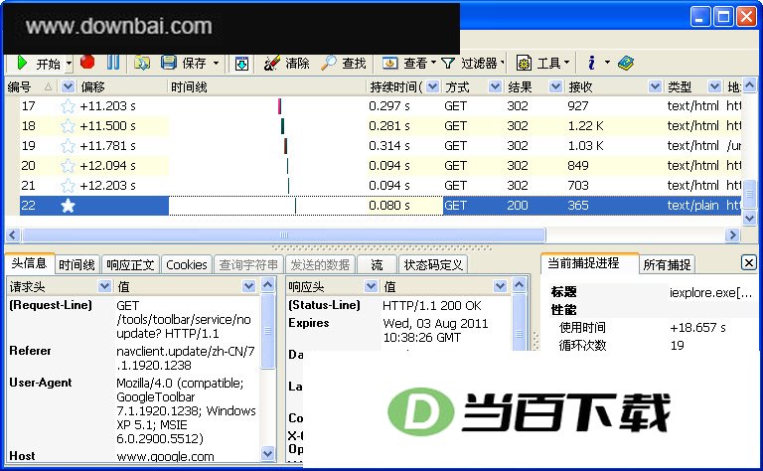Viewport: 763px width, 471px height.
Task: Click the horizontal scrollbar left arrow
Action: [13, 235]
